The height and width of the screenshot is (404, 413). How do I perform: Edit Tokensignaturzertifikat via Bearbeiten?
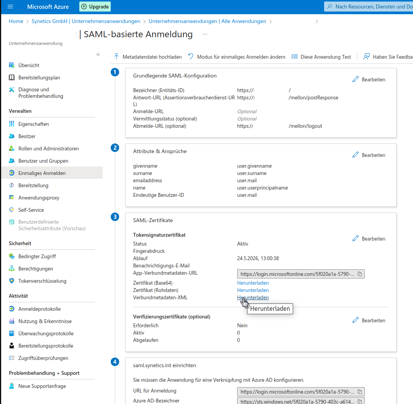point(369,239)
